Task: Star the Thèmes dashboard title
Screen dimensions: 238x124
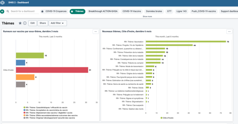Action: (x=20, y=23)
